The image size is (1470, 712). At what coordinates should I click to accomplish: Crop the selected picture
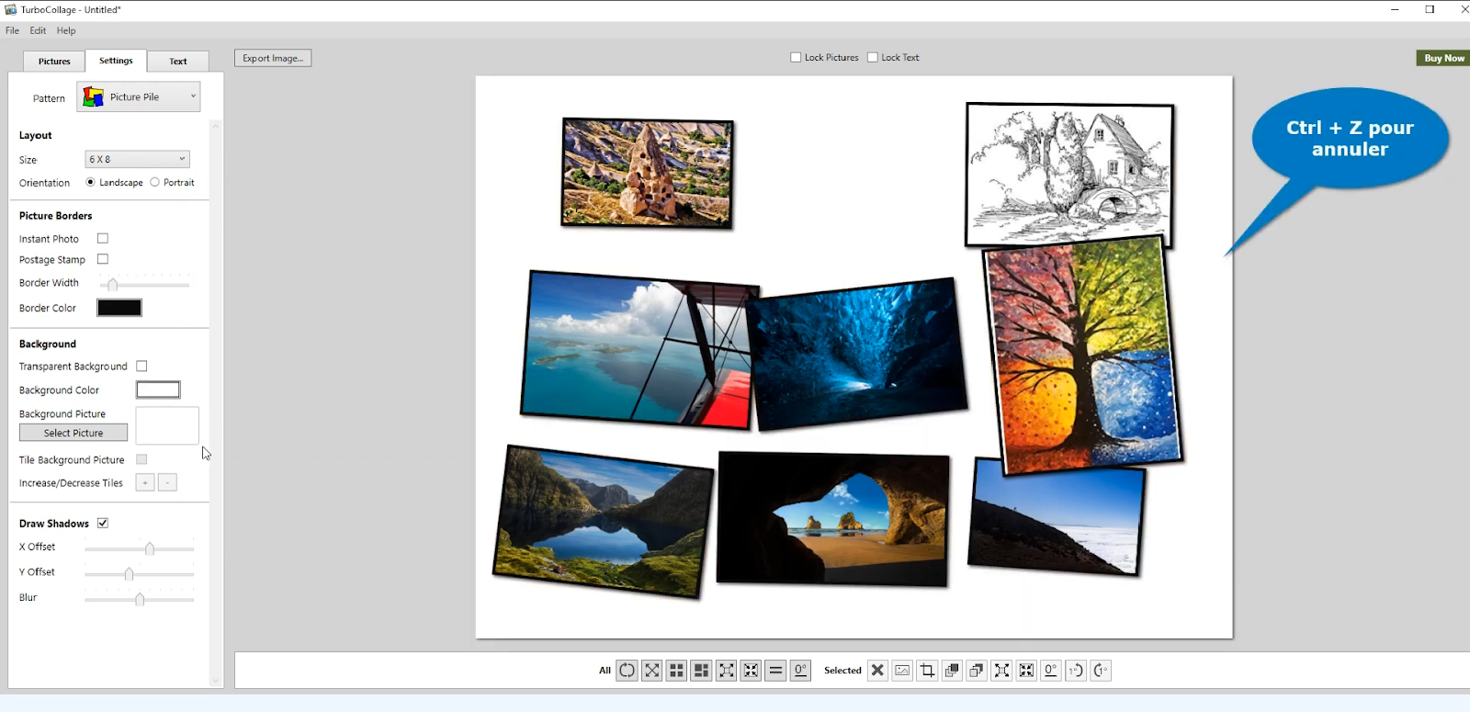click(x=927, y=671)
